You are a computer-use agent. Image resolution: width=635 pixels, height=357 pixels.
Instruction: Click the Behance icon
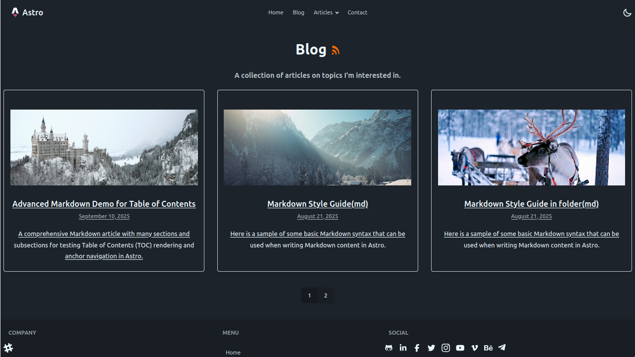(488, 348)
